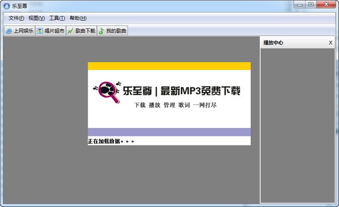Click the purple loading progress bar
Image resolution: width=339 pixels, height=207 pixels.
click(169, 132)
